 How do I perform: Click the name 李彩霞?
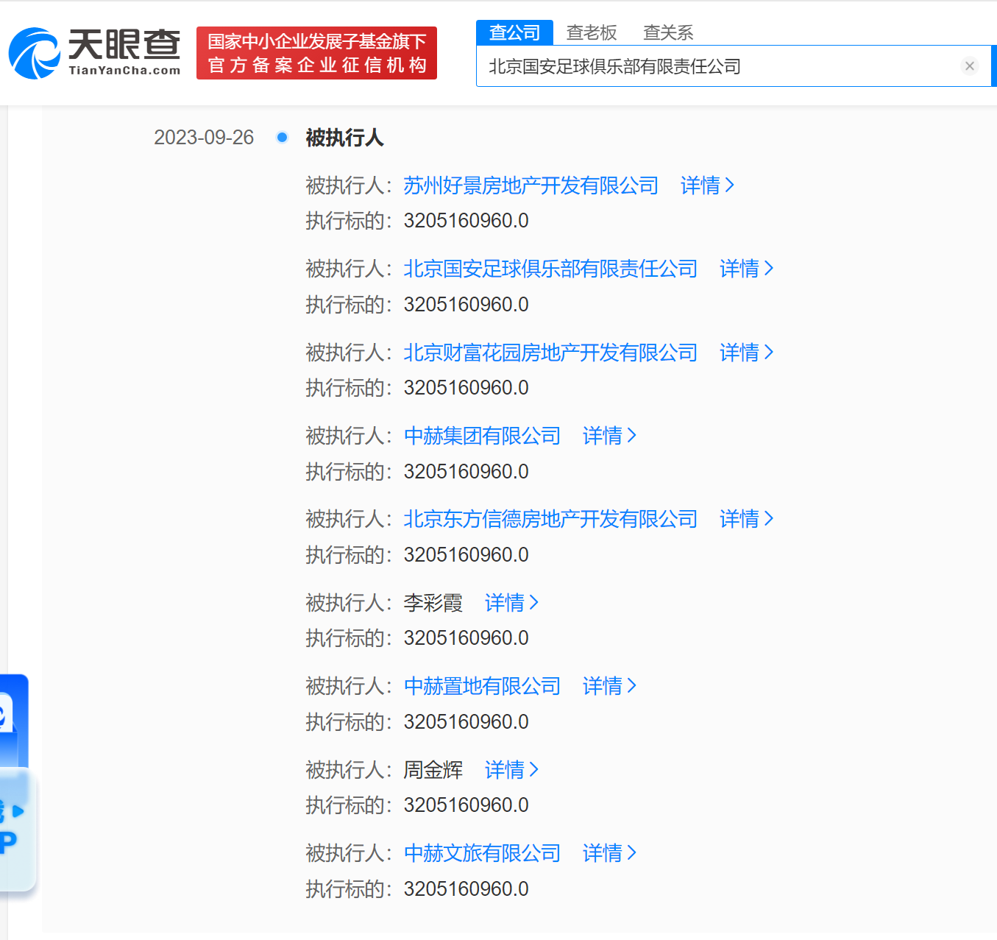tap(433, 603)
